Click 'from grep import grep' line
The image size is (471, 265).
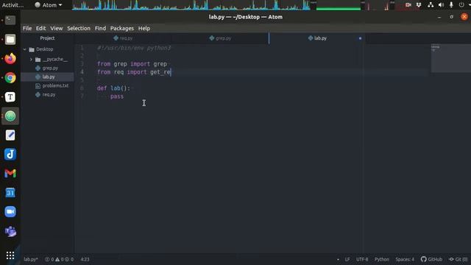(132, 64)
